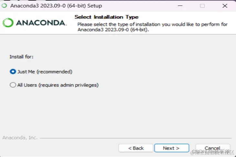Click the watermark text at bottom right

tap(212, 152)
